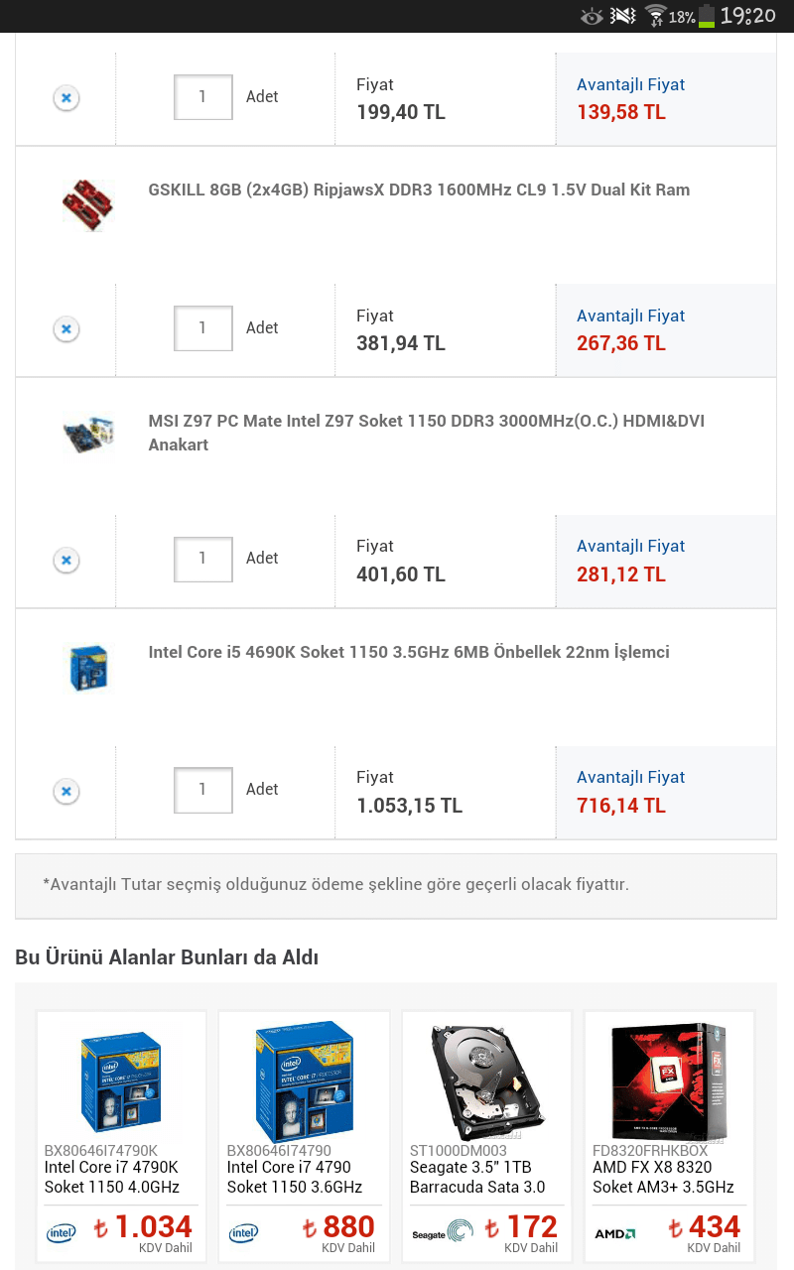This screenshot has height=1270, width=794.
Task: Edit quantity field for Intel Core i5
Action: point(203,790)
